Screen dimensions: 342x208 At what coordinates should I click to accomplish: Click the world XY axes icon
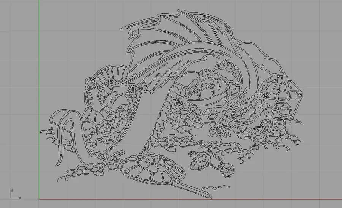(15, 194)
